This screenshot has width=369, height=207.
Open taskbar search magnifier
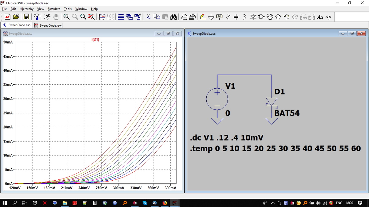(x=15, y=203)
